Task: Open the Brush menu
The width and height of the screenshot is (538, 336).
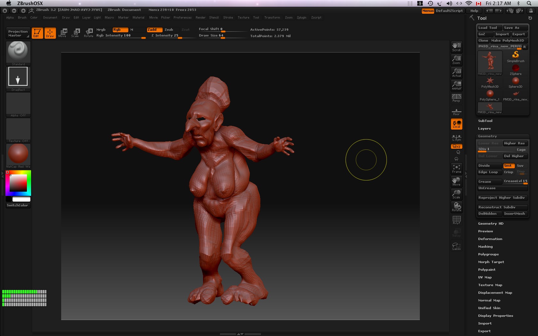Action: click(x=22, y=18)
